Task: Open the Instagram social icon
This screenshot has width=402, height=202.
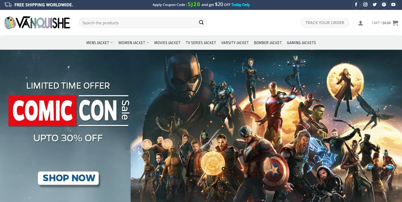Action: (366, 5)
